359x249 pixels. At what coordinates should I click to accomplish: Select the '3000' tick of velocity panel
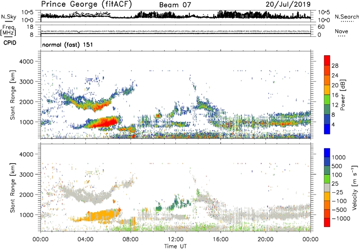coord(26,174)
